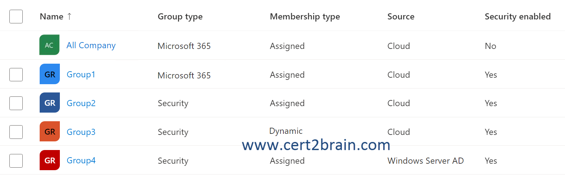
Task: Check the box for Group1 row
Action: (16, 74)
